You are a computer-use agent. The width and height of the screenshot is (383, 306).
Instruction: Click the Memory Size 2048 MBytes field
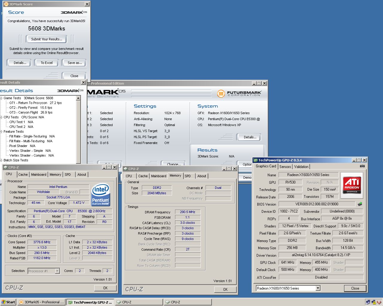click(157, 193)
